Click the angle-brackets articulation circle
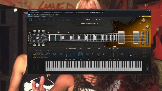The width and height of the screenshot is (162, 91). 42,56
